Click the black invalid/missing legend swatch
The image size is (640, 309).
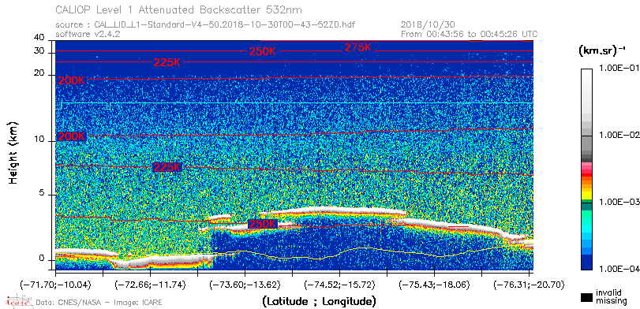[x=587, y=298]
